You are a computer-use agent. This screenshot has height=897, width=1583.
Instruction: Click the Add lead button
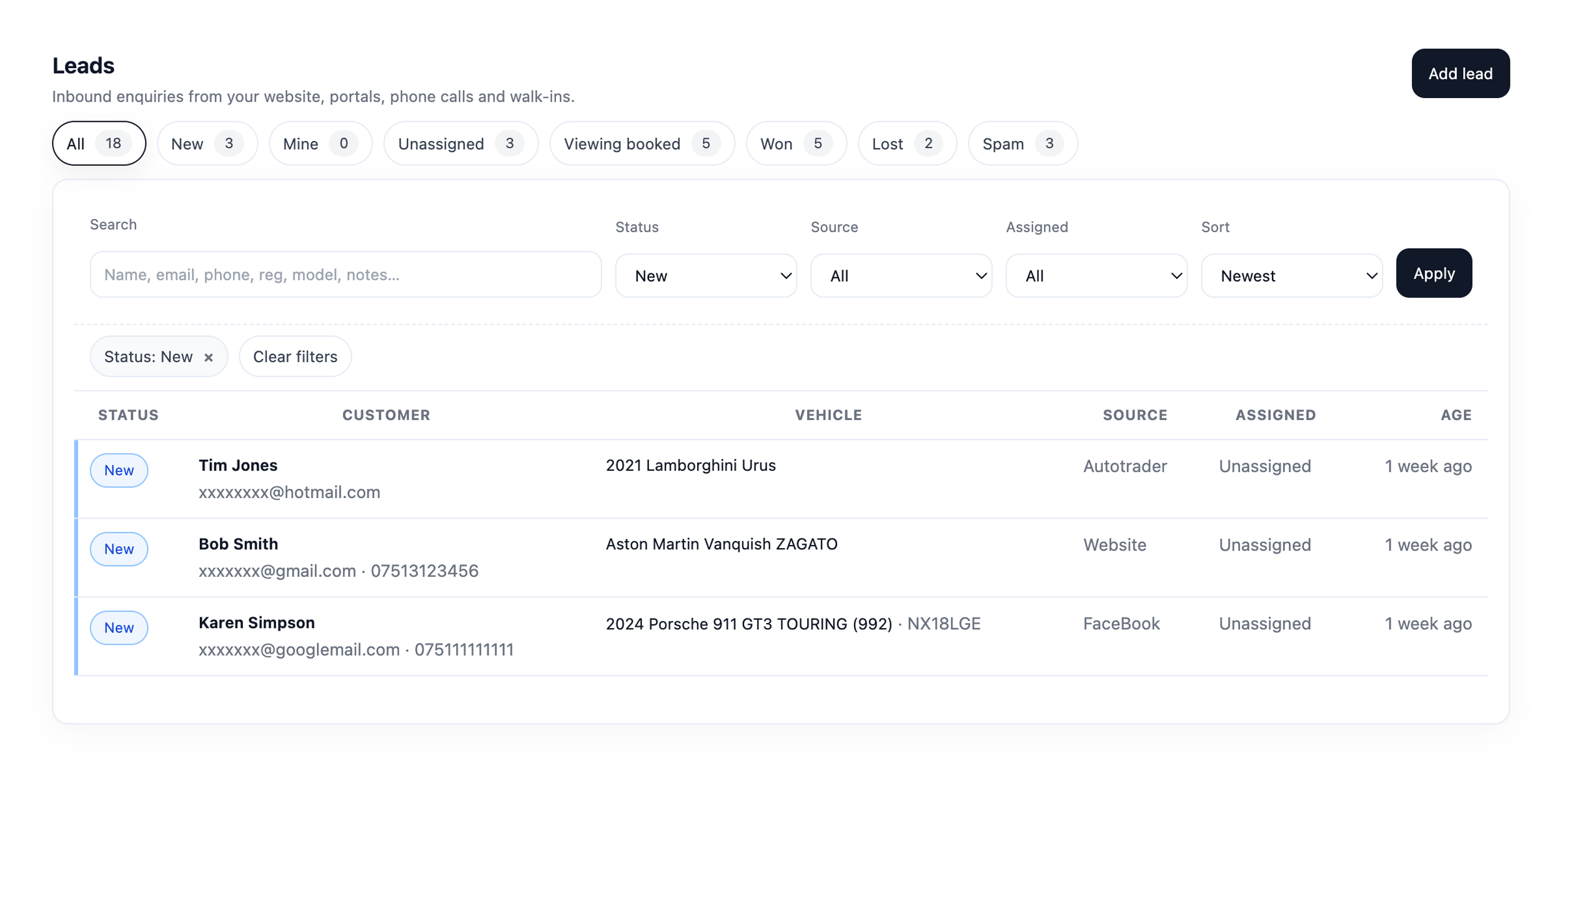pos(1460,74)
